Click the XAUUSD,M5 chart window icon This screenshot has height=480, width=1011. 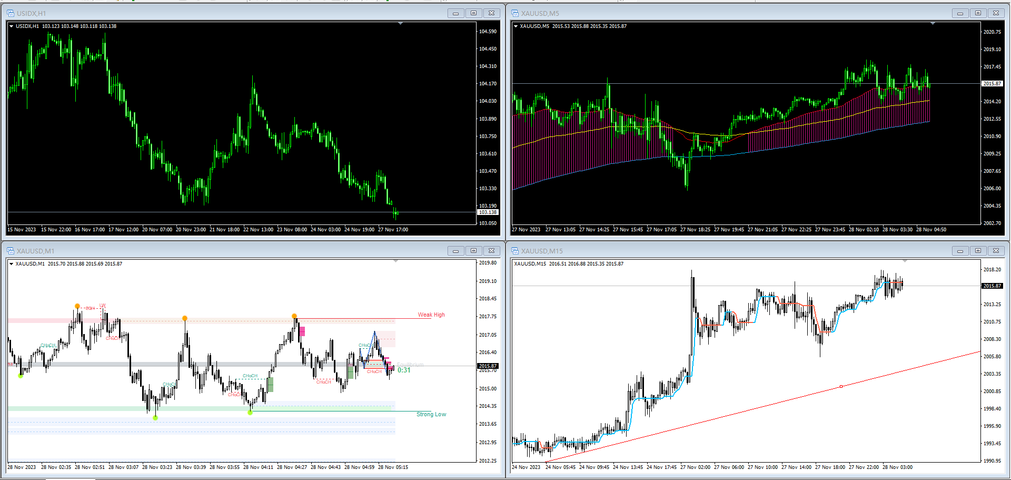coord(515,13)
